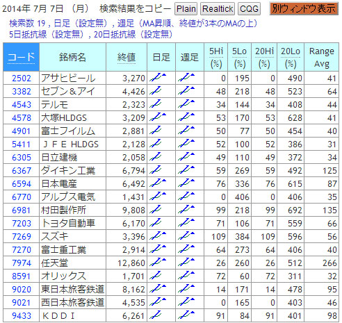
Task: Click weekly chart icon for 任天堂
Action: click(x=186, y=262)
